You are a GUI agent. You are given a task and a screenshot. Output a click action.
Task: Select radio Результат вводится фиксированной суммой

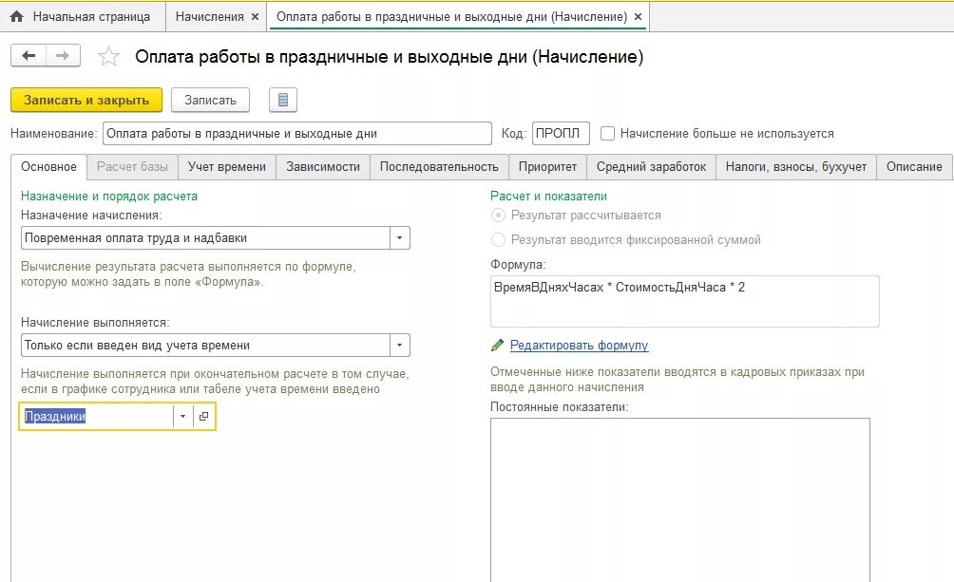pyautogui.click(x=497, y=239)
